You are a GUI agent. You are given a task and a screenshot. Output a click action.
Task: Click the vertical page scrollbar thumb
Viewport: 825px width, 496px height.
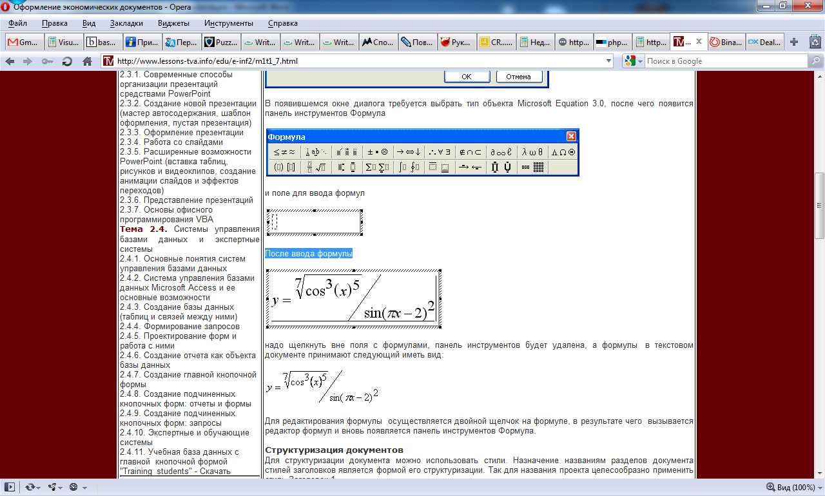[x=819, y=205]
